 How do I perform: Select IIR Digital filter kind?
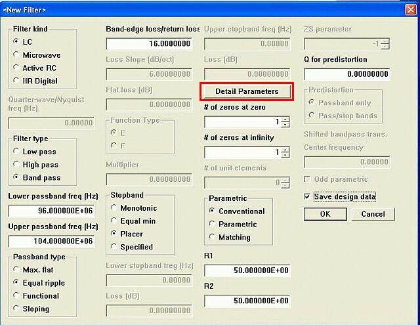pos(17,81)
